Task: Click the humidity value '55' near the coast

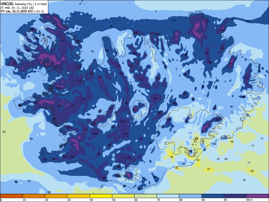Action: (x=177, y=168)
